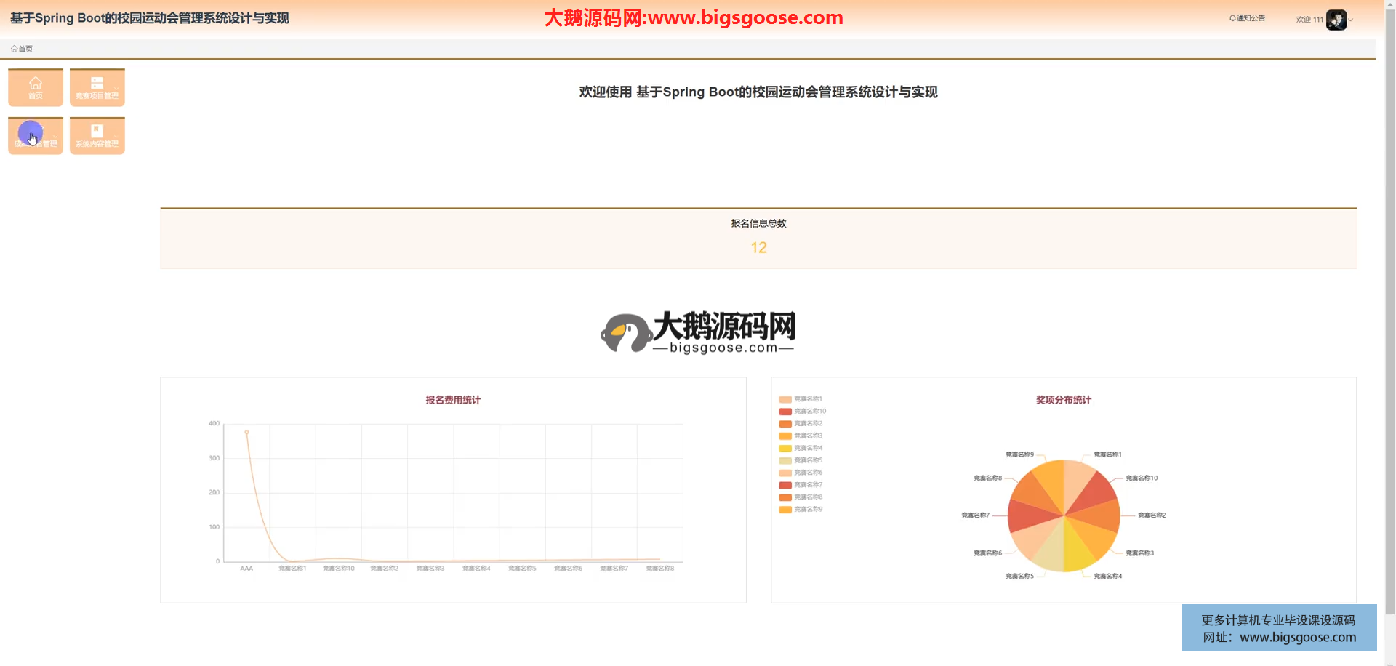
Task: Click the user avatar picture
Action: (x=1336, y=20)
